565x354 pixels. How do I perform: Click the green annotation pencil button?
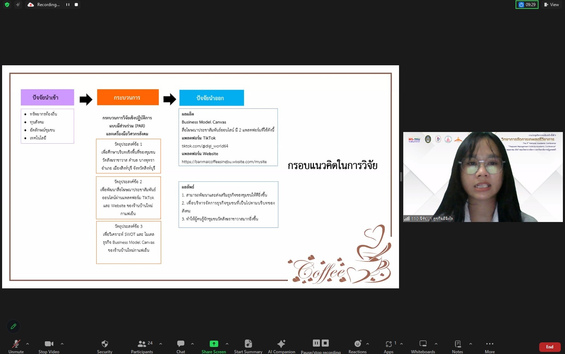[x=13, y=326]
